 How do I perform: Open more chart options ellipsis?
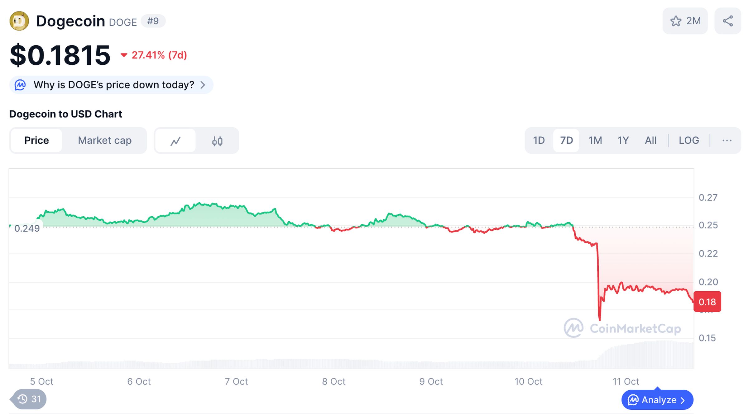pyautogui.click(x=727, y=141)
